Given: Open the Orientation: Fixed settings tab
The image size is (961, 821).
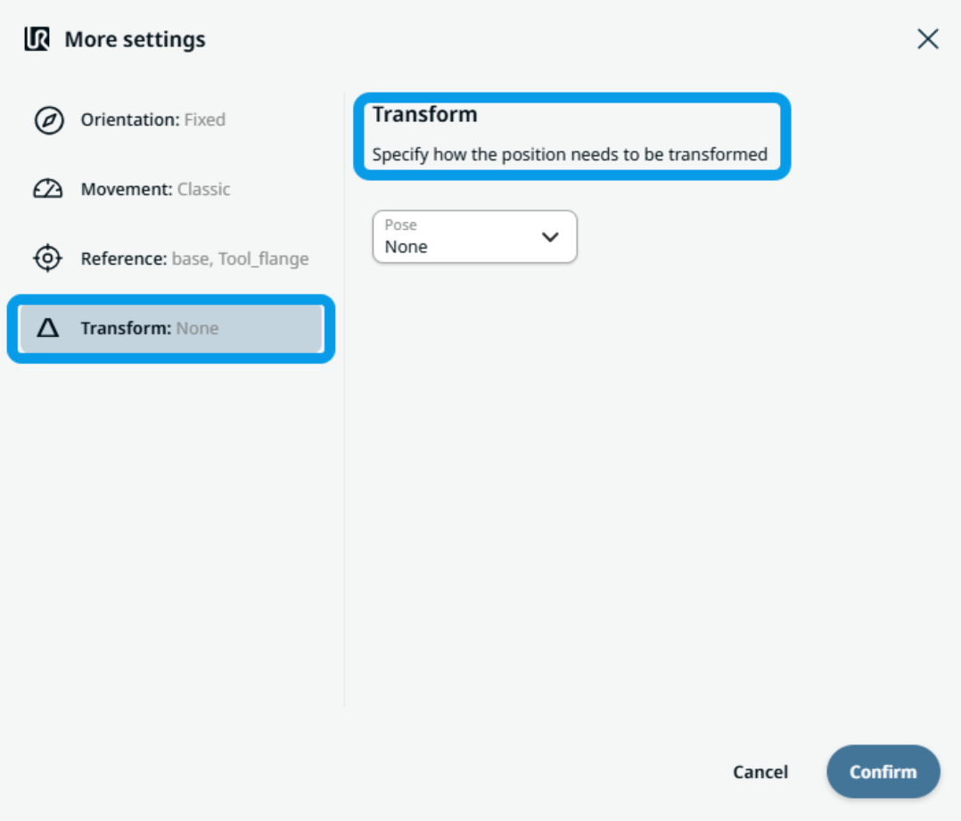Looking at the screenshot, I should [152, 119].
